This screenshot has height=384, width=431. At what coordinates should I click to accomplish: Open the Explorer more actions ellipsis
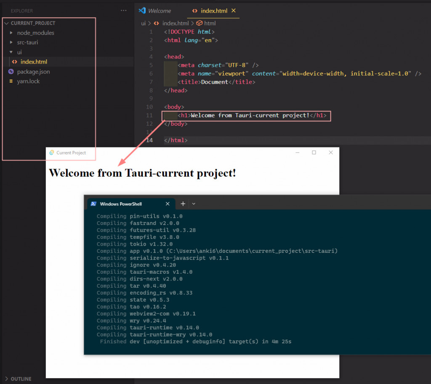tap(124, 11)
